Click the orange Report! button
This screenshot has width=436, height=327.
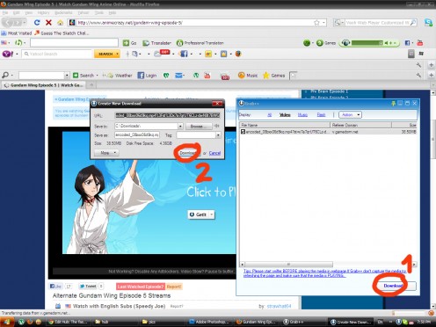point(174,287)
